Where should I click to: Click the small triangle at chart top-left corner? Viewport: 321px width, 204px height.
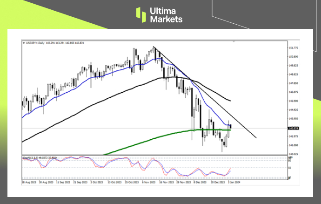tap(23, 43)
